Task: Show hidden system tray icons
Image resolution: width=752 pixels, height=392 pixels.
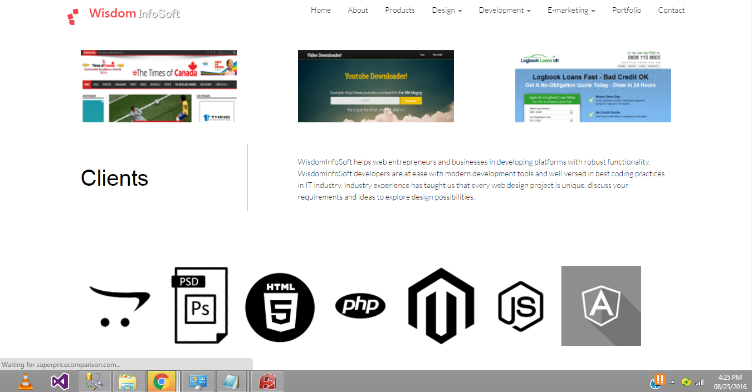Action: pos(672,382)
